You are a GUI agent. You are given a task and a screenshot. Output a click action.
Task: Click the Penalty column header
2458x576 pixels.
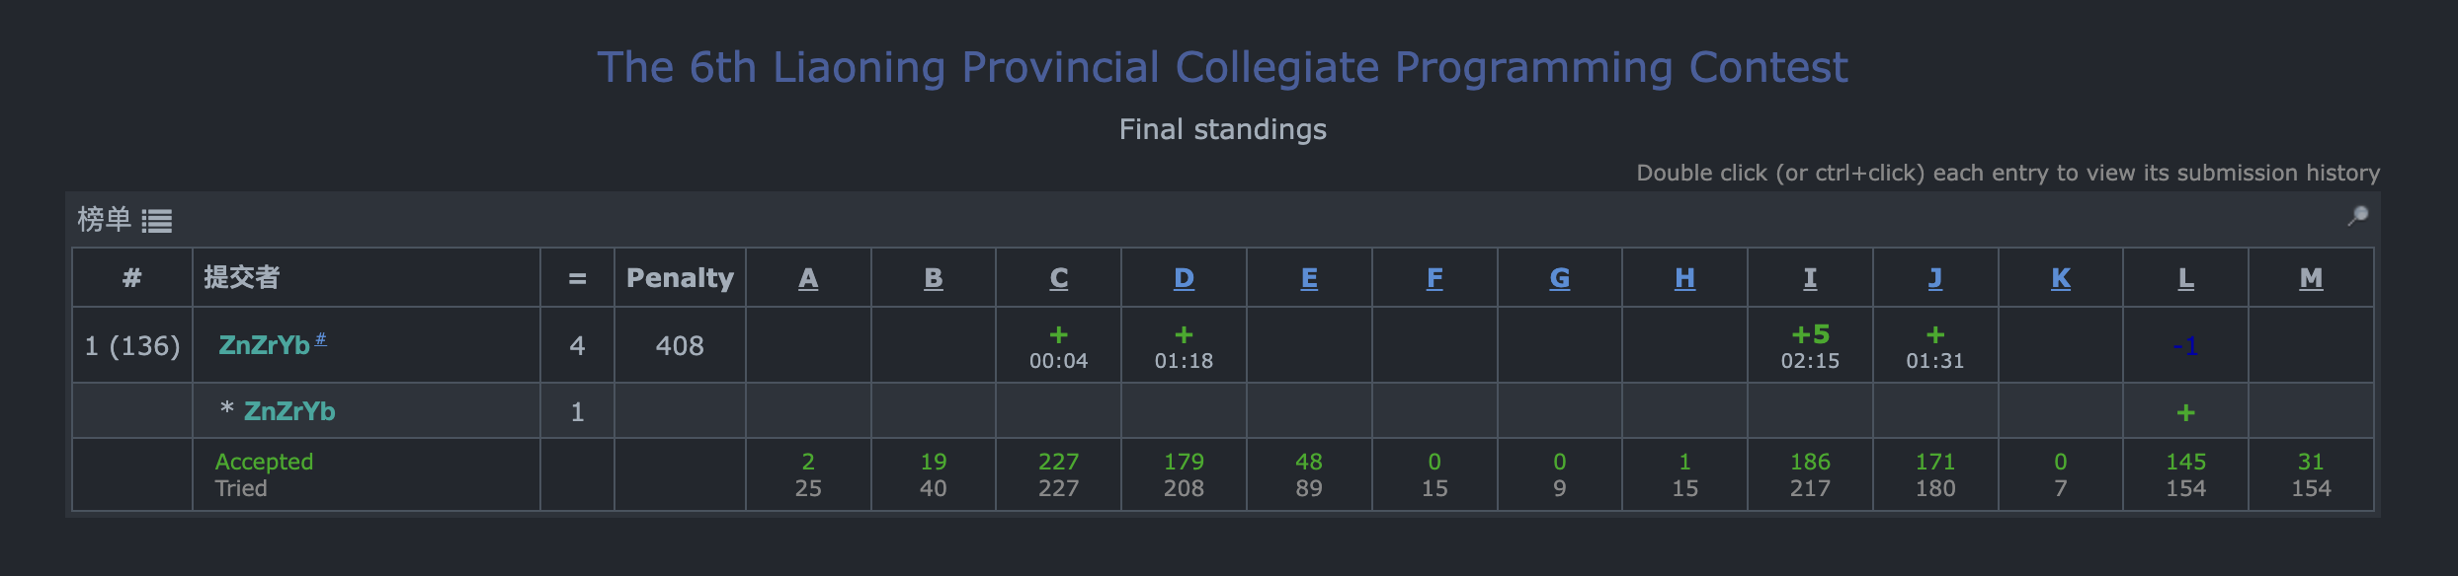(680, 278)
